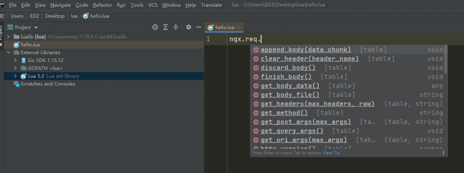Viewport: 464px width, 173px height.
Task: Click the method icon beside append_body
Action: 256,50
